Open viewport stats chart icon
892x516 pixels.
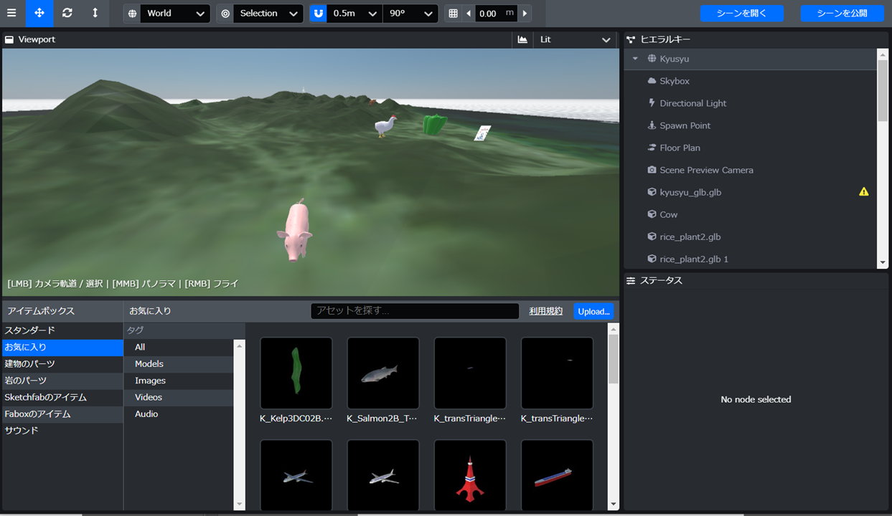click(x=522, y=39)
